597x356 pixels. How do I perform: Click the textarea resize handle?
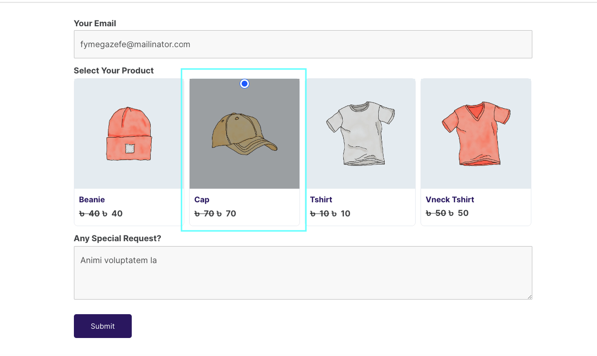pyautogui.click(x=529, y=296)
